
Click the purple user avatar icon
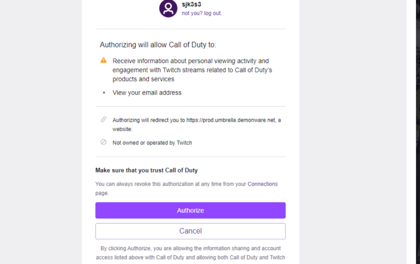[168, 9]
